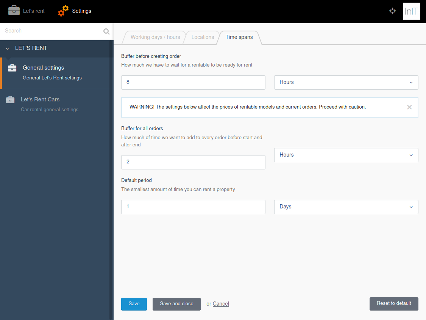Click the LET'S RENT section heading

pos(31,48)
